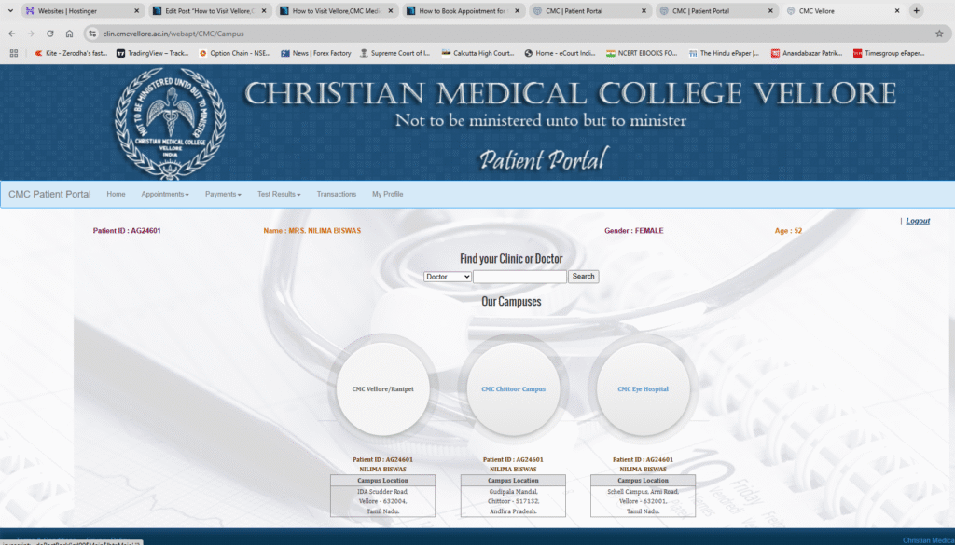Click the Search button
955x545 pixels.
(x=584, y=277)
